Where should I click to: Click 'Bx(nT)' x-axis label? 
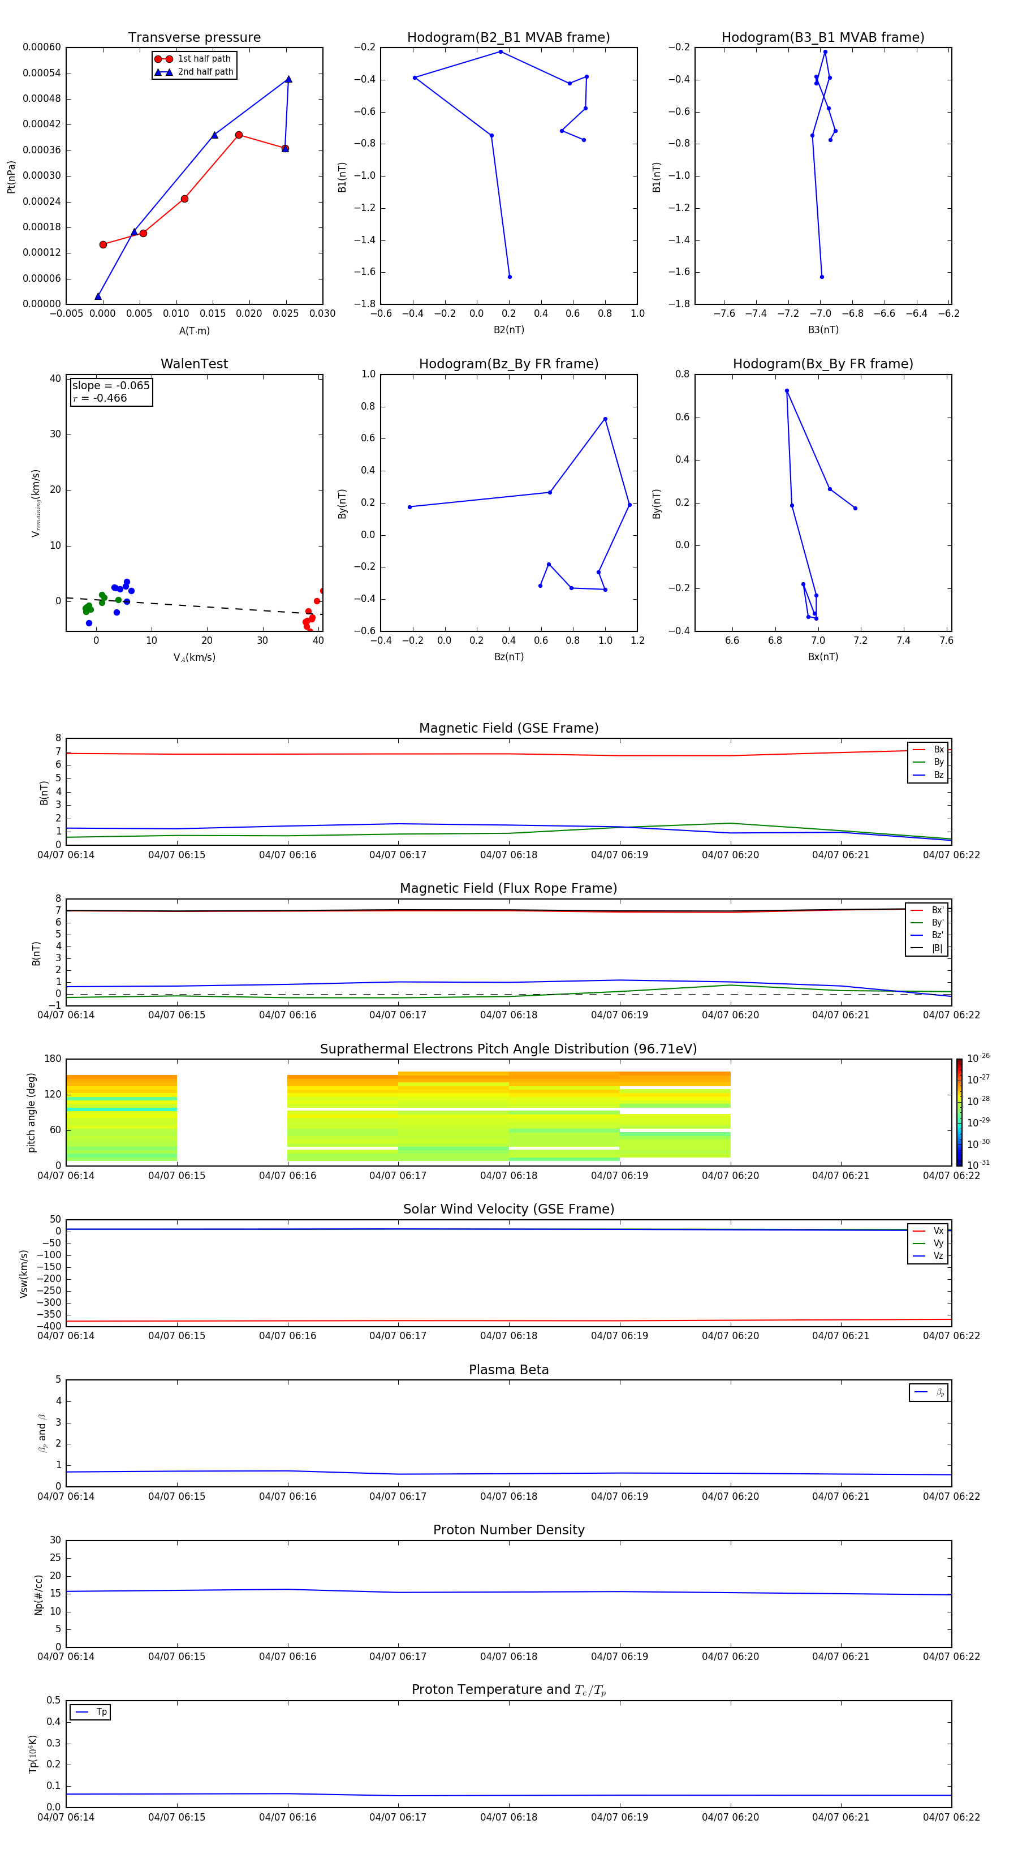823,657
